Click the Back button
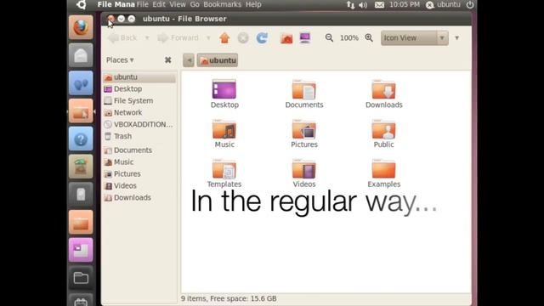Image resolution: width=544 pixels, height=306 pixels. (122, 37)
